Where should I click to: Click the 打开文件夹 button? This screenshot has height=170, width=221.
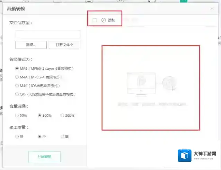[x=64, y=45]
